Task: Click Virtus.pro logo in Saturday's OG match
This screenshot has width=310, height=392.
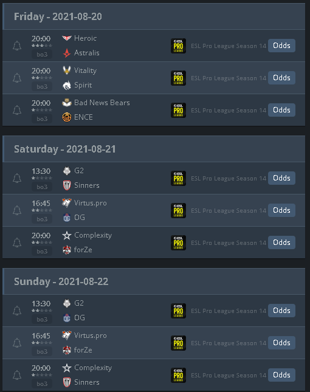Action: click(x=67, y=203)
